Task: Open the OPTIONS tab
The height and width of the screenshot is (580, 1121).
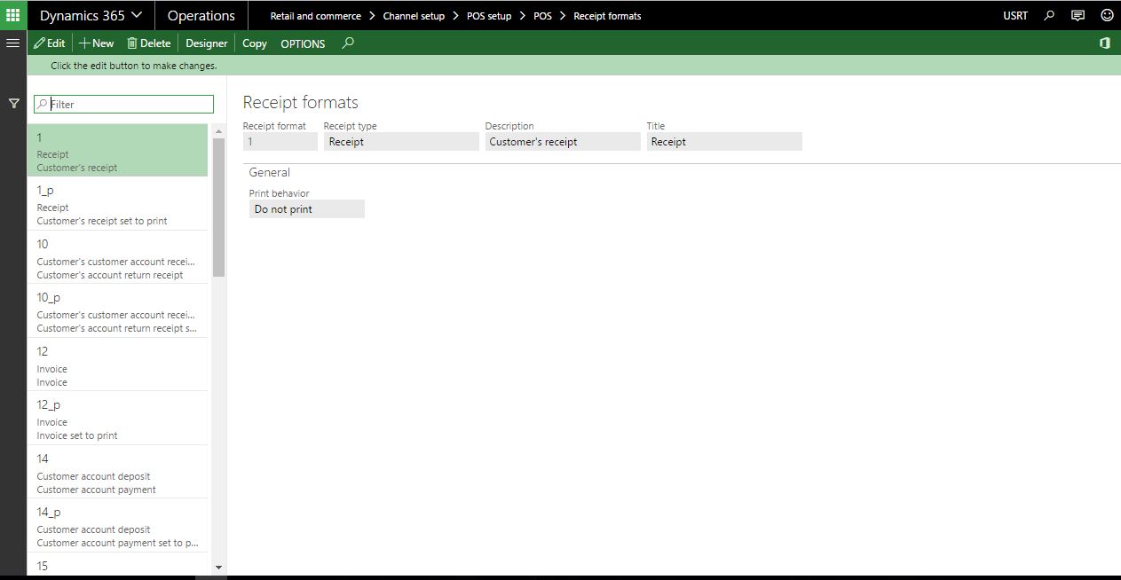Action: [303, 43]
